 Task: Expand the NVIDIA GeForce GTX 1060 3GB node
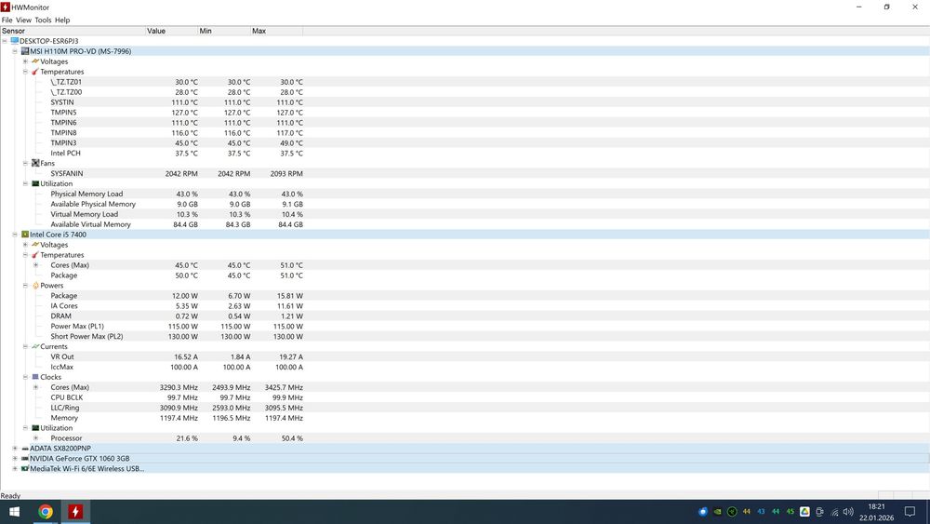pyautogui.click(x=15, y=459)
